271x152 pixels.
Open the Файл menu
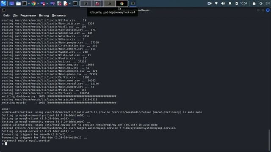pyautogui.click(x=7, y=15)
